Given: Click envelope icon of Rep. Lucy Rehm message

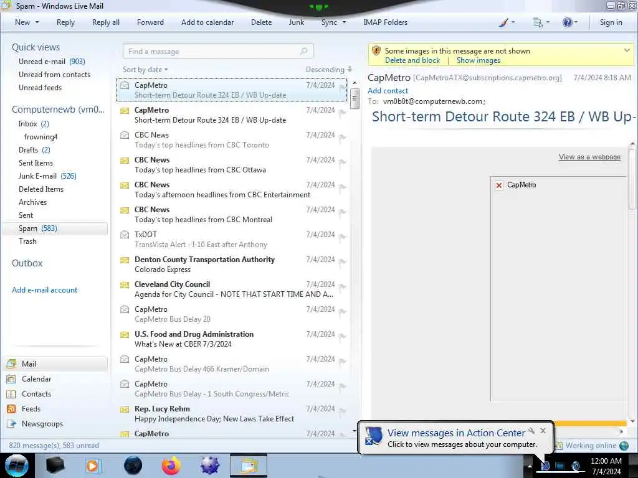Looking at the screenshot, I should (125, 409).
